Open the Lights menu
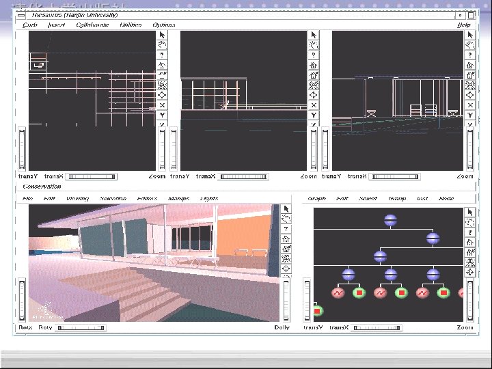Screen dimensions: 492x369 209,198
